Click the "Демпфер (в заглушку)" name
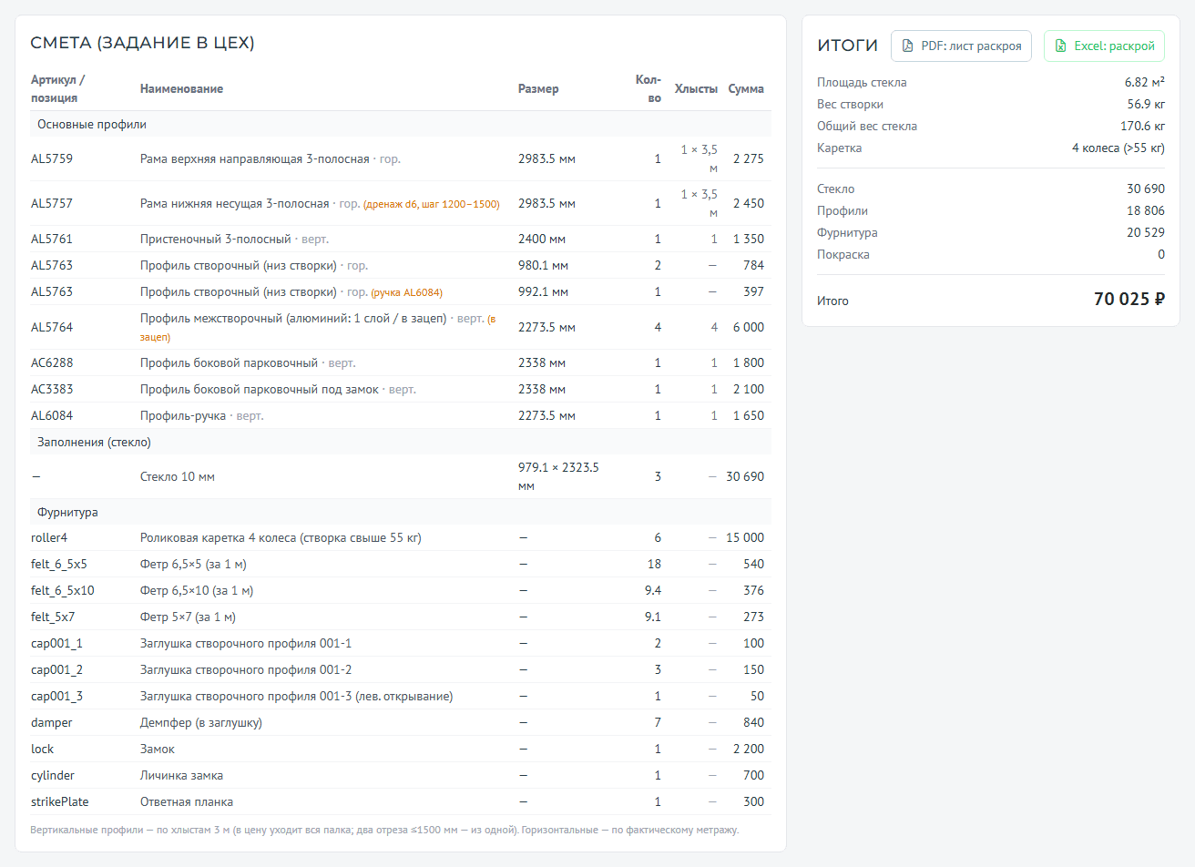Screen dimensions: 1195x867 [201, 722]
